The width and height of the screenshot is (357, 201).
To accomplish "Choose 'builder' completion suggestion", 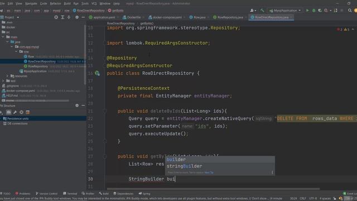I will pos(220,159).
